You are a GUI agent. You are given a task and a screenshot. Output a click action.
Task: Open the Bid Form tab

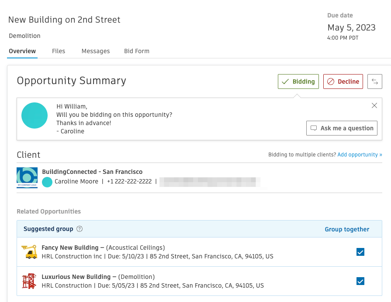136,51
